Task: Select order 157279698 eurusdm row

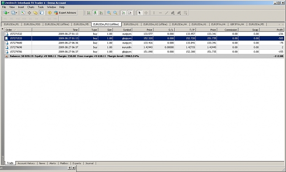Action: pyautogui.click(x=144, y=47)
